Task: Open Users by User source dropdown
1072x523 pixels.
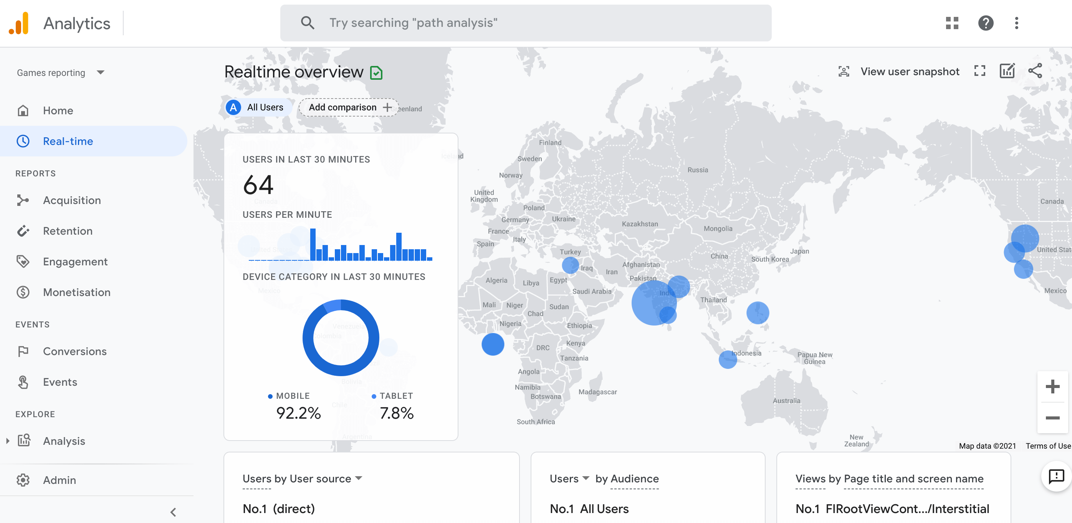Action: click(359, 478)
